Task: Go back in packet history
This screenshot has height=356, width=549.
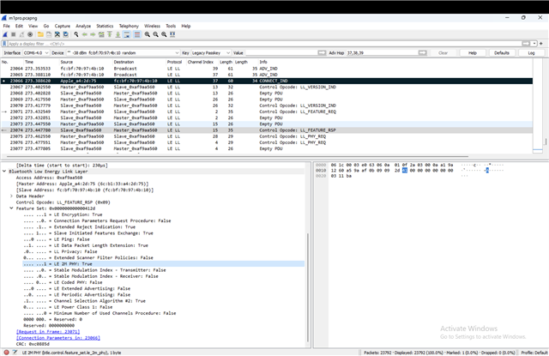Action: (x=85, y=34)
